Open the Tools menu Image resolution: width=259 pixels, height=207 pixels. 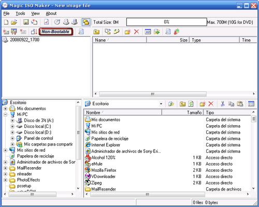point(20,13)
